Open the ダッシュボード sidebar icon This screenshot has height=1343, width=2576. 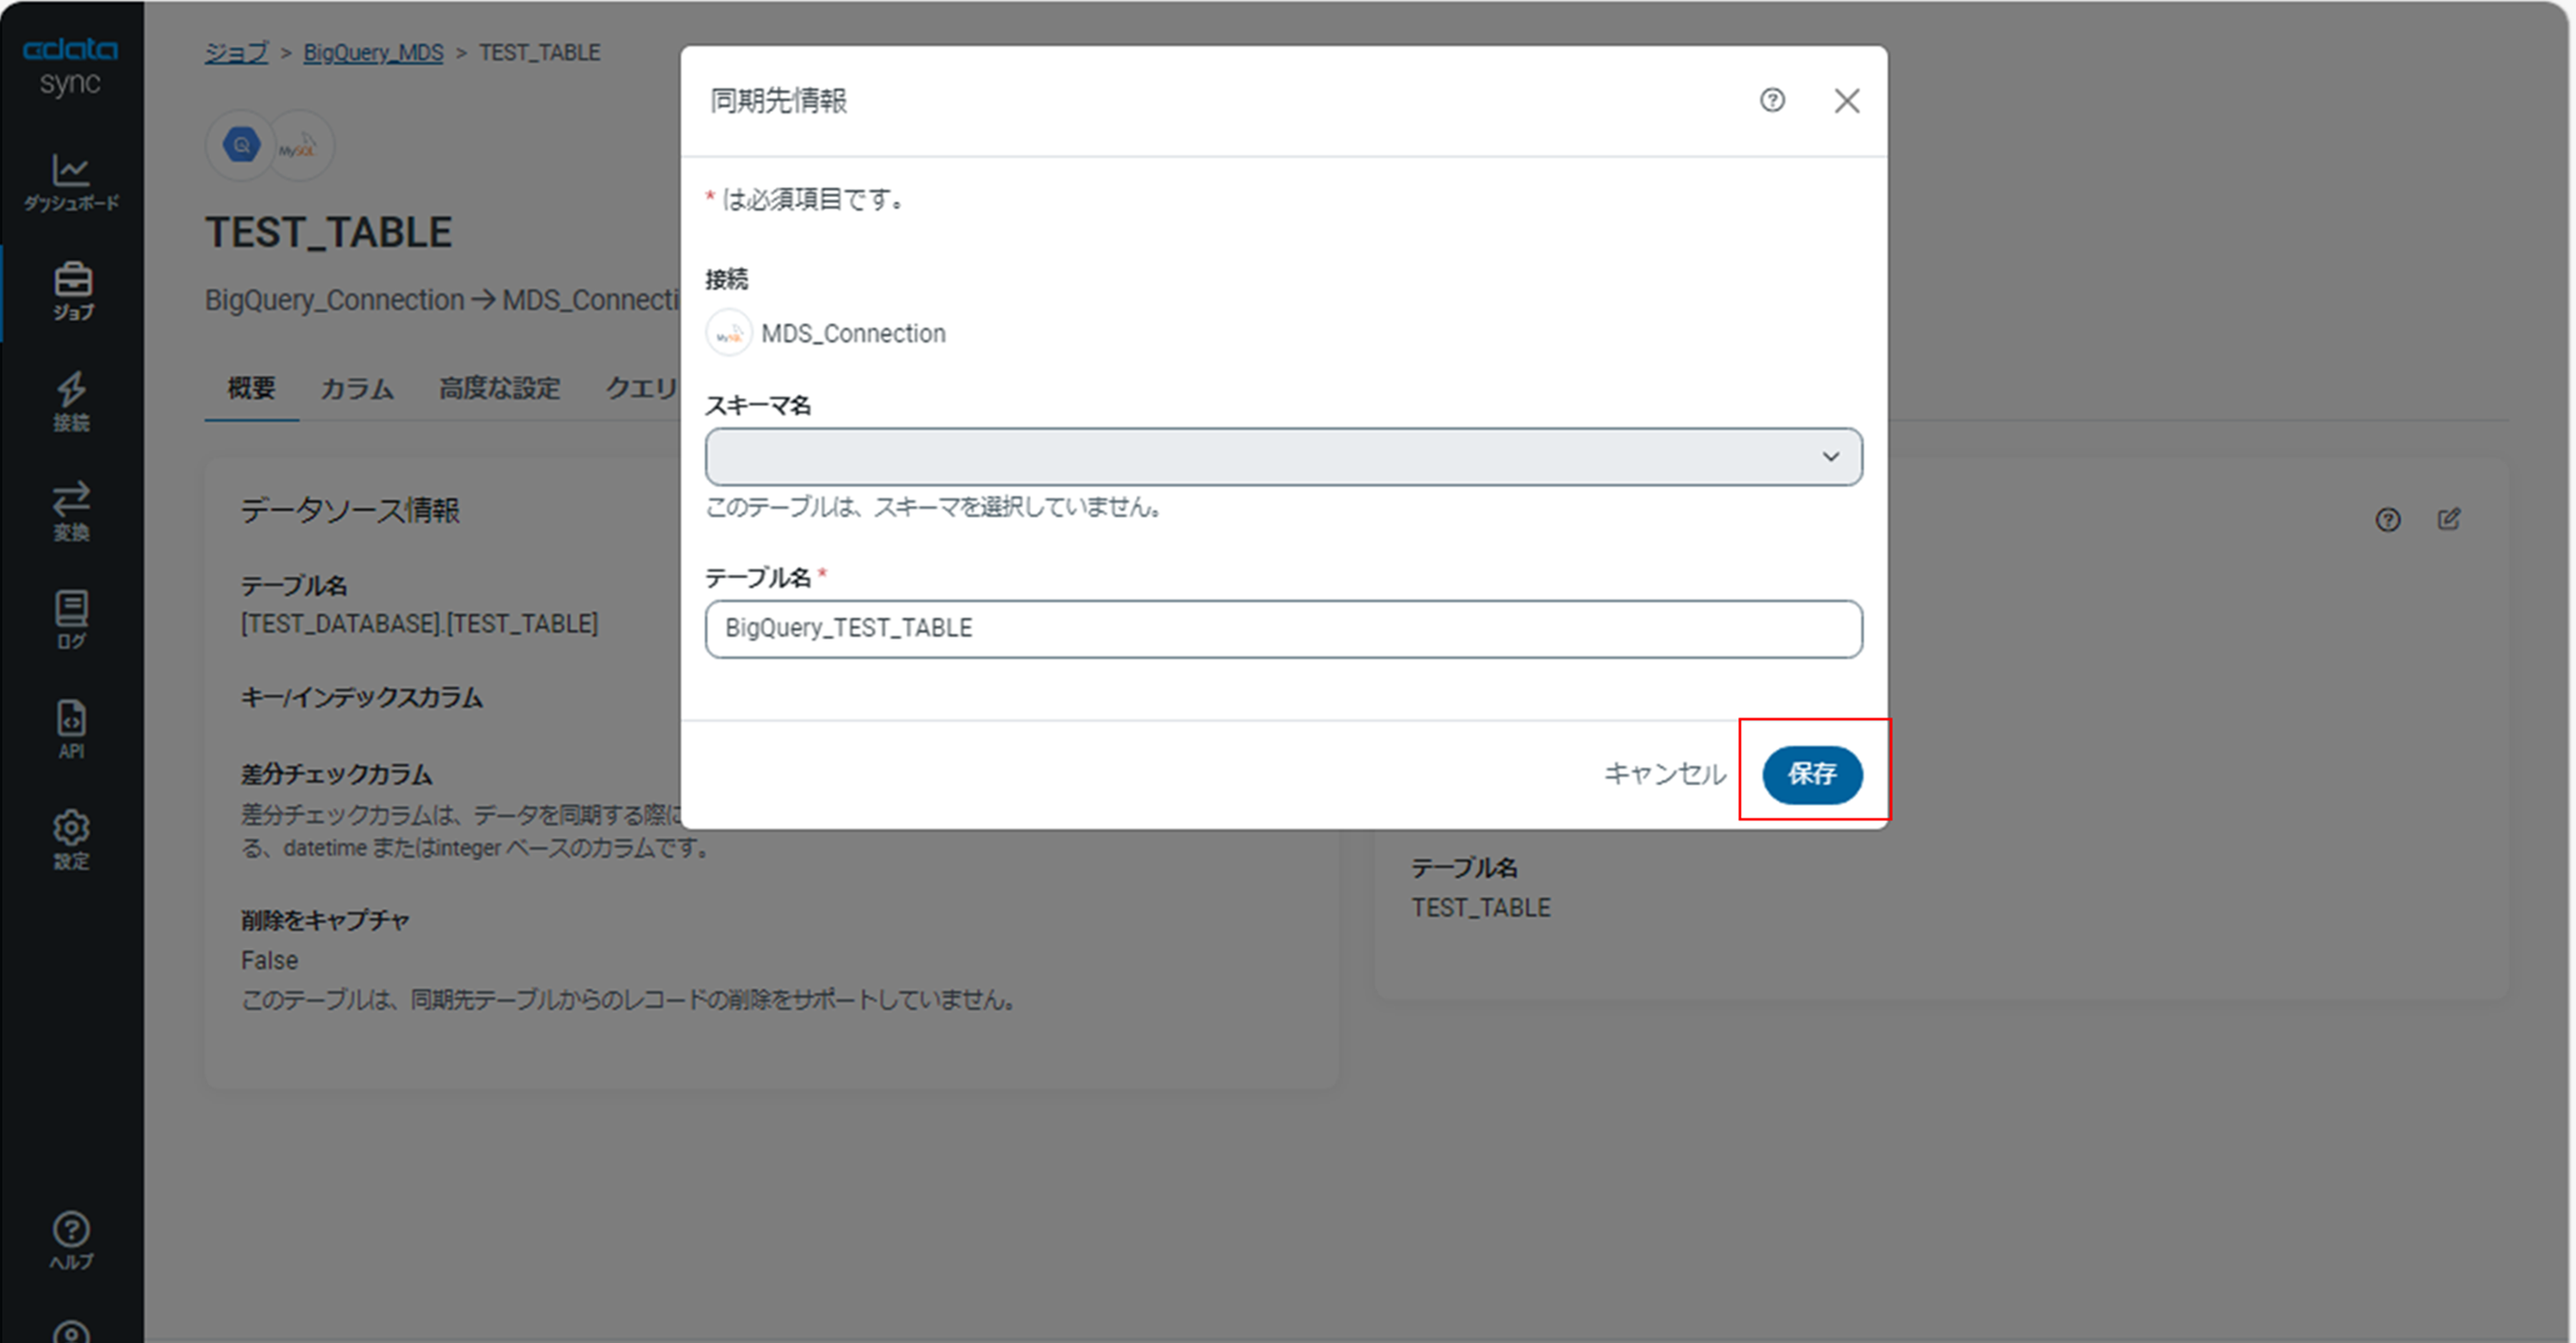click(71, 182)
